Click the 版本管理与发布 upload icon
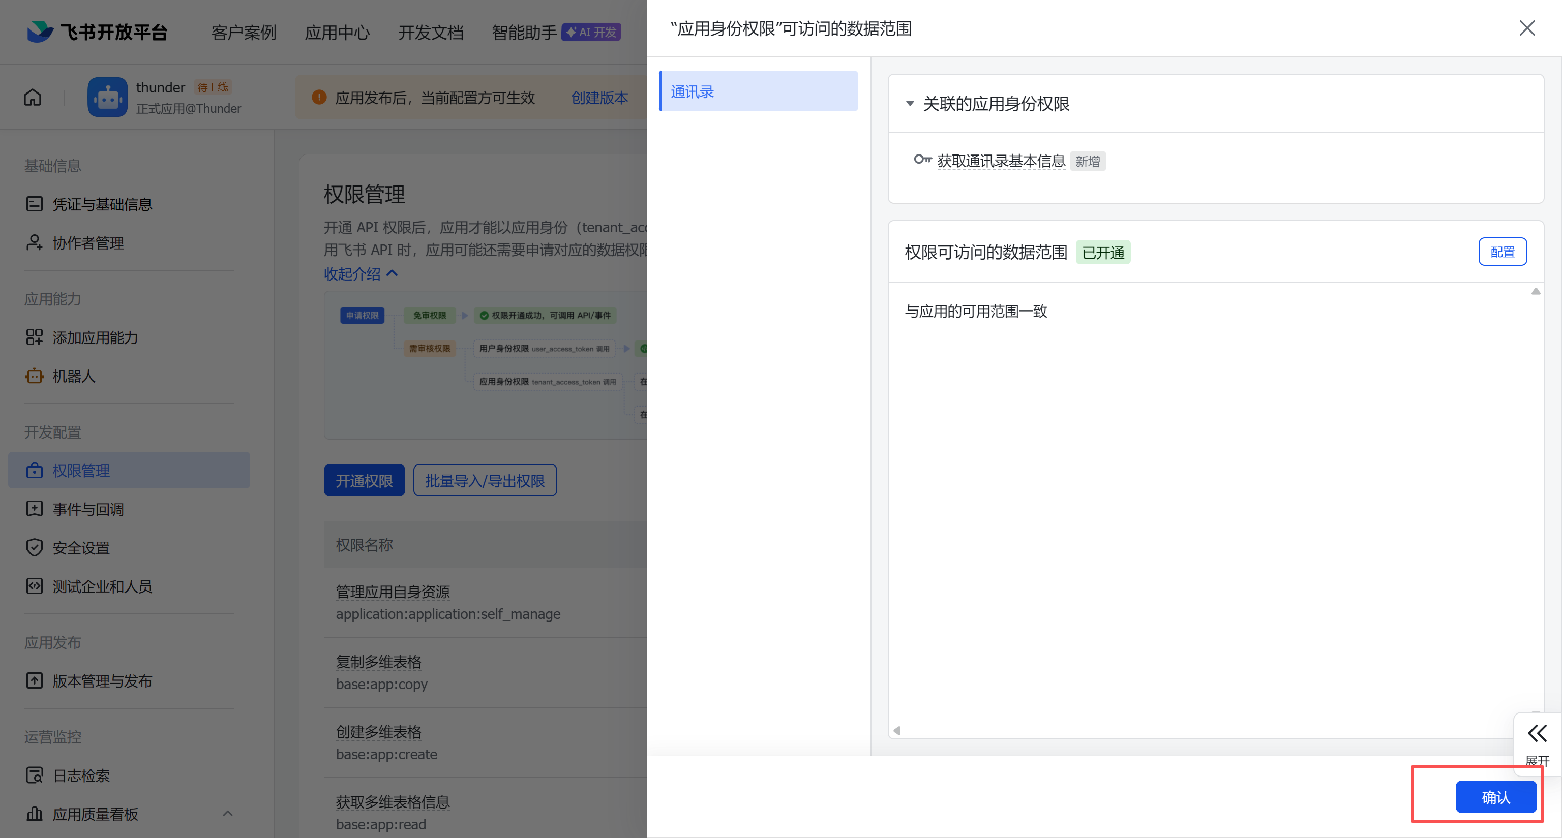This screenshot has height=838, width=1562. pyautogui.click(x=35, y=680)
